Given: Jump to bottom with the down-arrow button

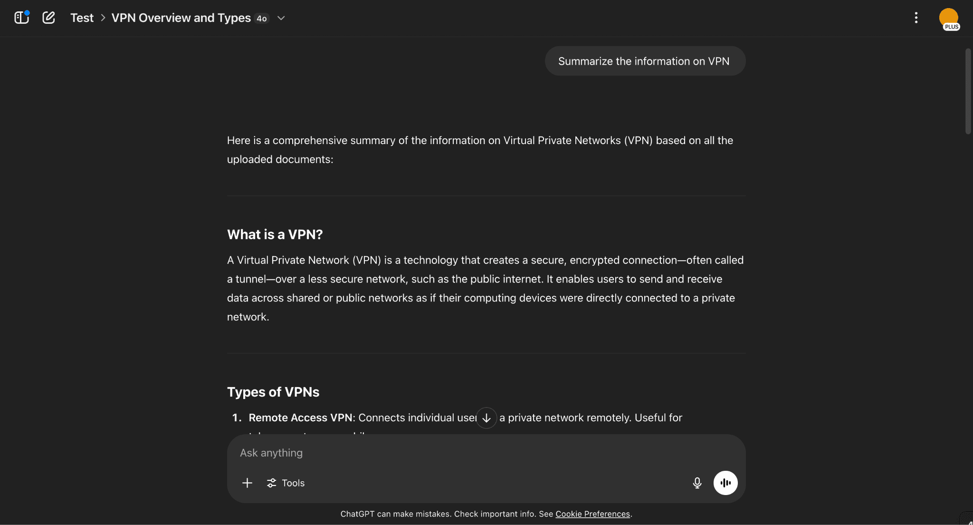Looking at the screenshot, I should click(486, 418).
